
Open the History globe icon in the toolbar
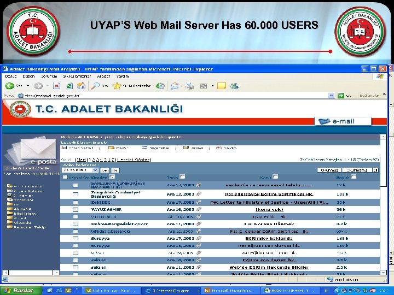pyautogui.click(x=160, y=86)
